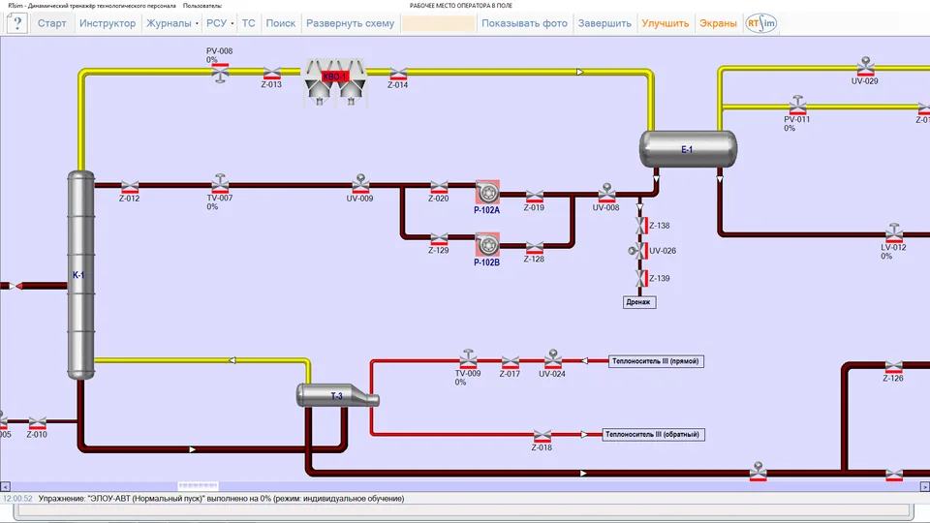
Task: Select valve PV-008 on yellow line
Action: pyautogui.click(x=220, y=73)
